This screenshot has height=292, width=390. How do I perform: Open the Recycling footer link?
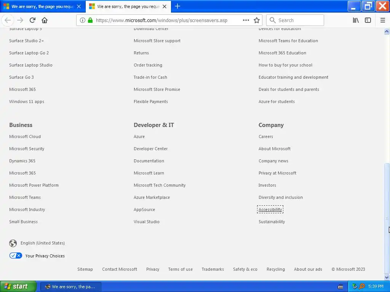point(276,269)
